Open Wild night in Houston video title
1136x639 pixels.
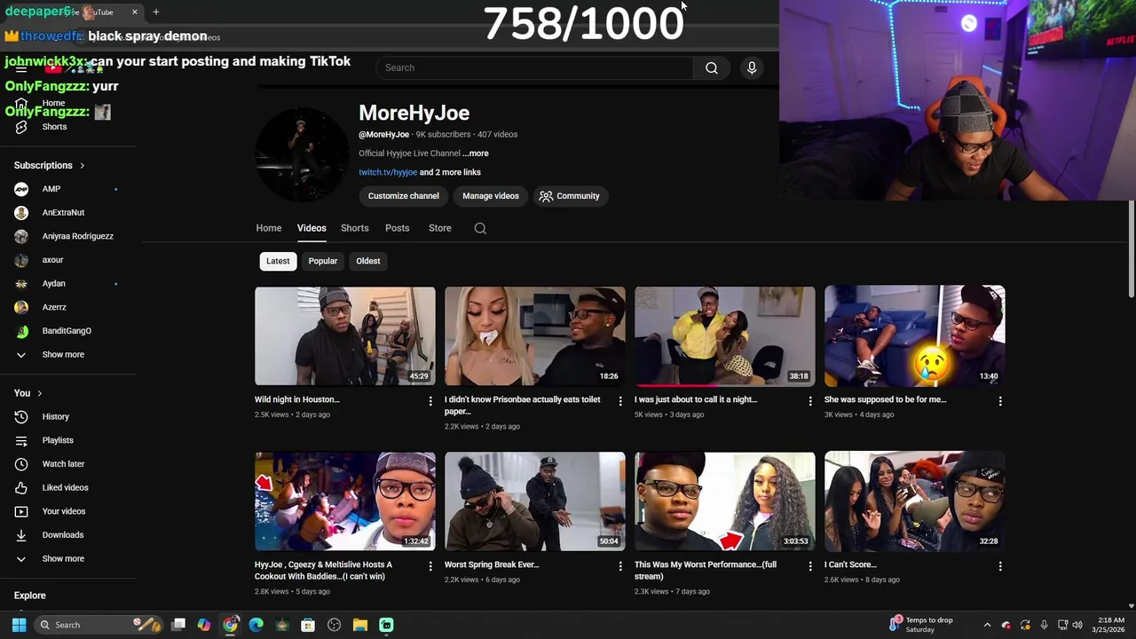tap(297, 399)
